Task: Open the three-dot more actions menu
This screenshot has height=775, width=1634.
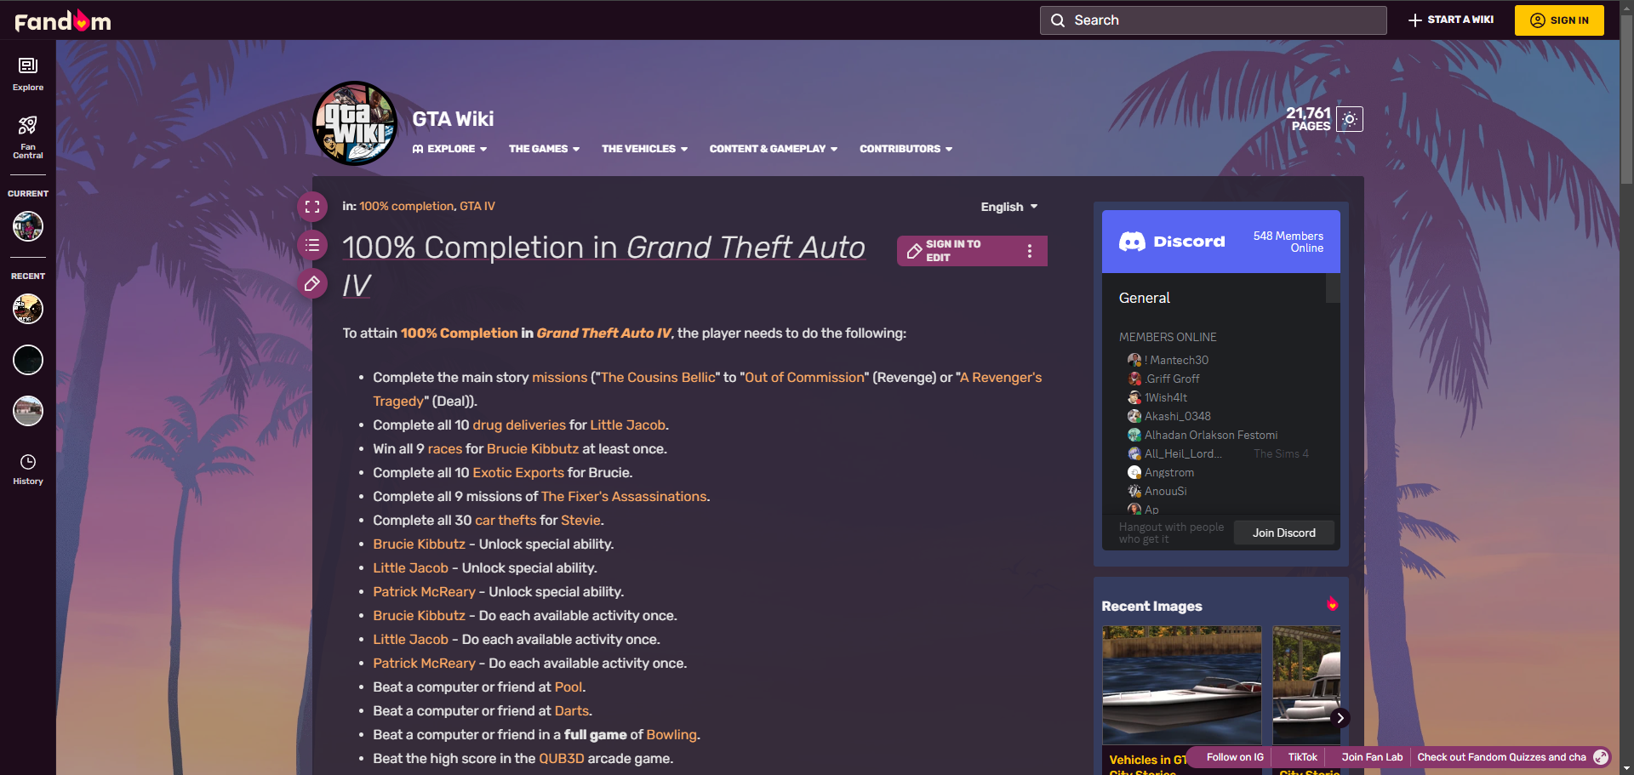Action: pyautogui.click(x=1030, y=251)
